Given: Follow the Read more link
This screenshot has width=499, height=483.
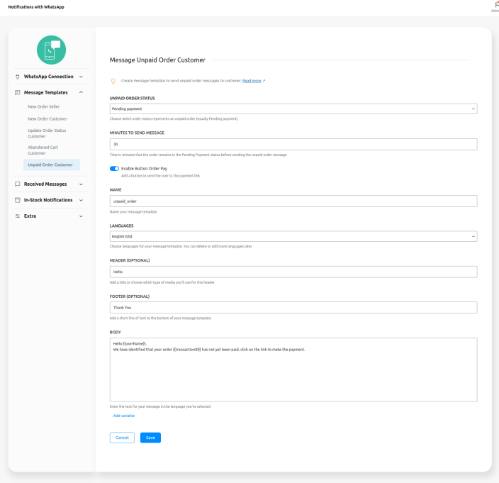Looking at the screenshot, I should pos(252,81).
